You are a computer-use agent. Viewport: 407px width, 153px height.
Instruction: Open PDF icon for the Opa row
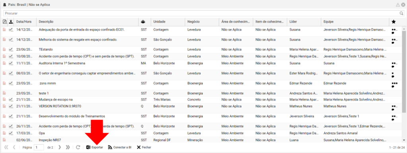click(x=4, y=133)
